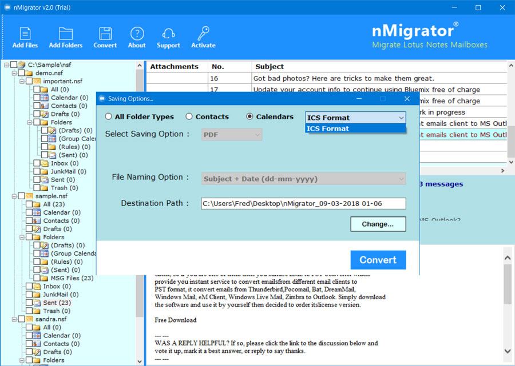The image size is (515, 366).
Task: Click the (Sent) (0) label under sample.nsf
Action: click(66, 270)
